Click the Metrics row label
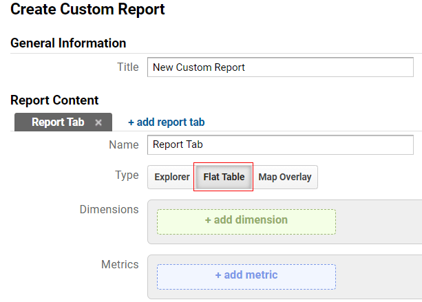This screenshot has height=302, width=422. (120, 264)
